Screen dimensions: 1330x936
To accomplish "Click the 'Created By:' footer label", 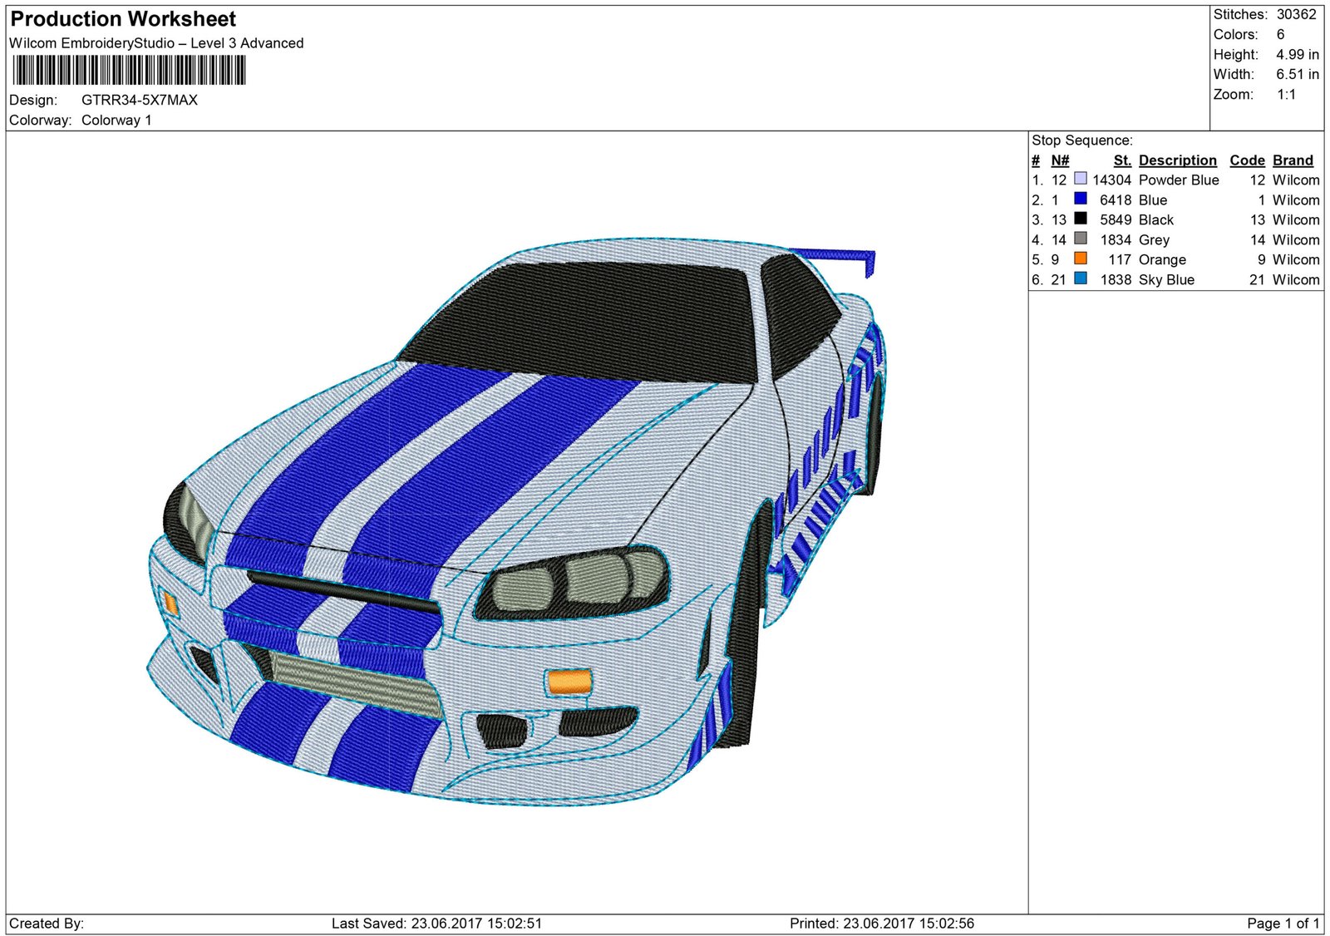I will pos(47,923).
